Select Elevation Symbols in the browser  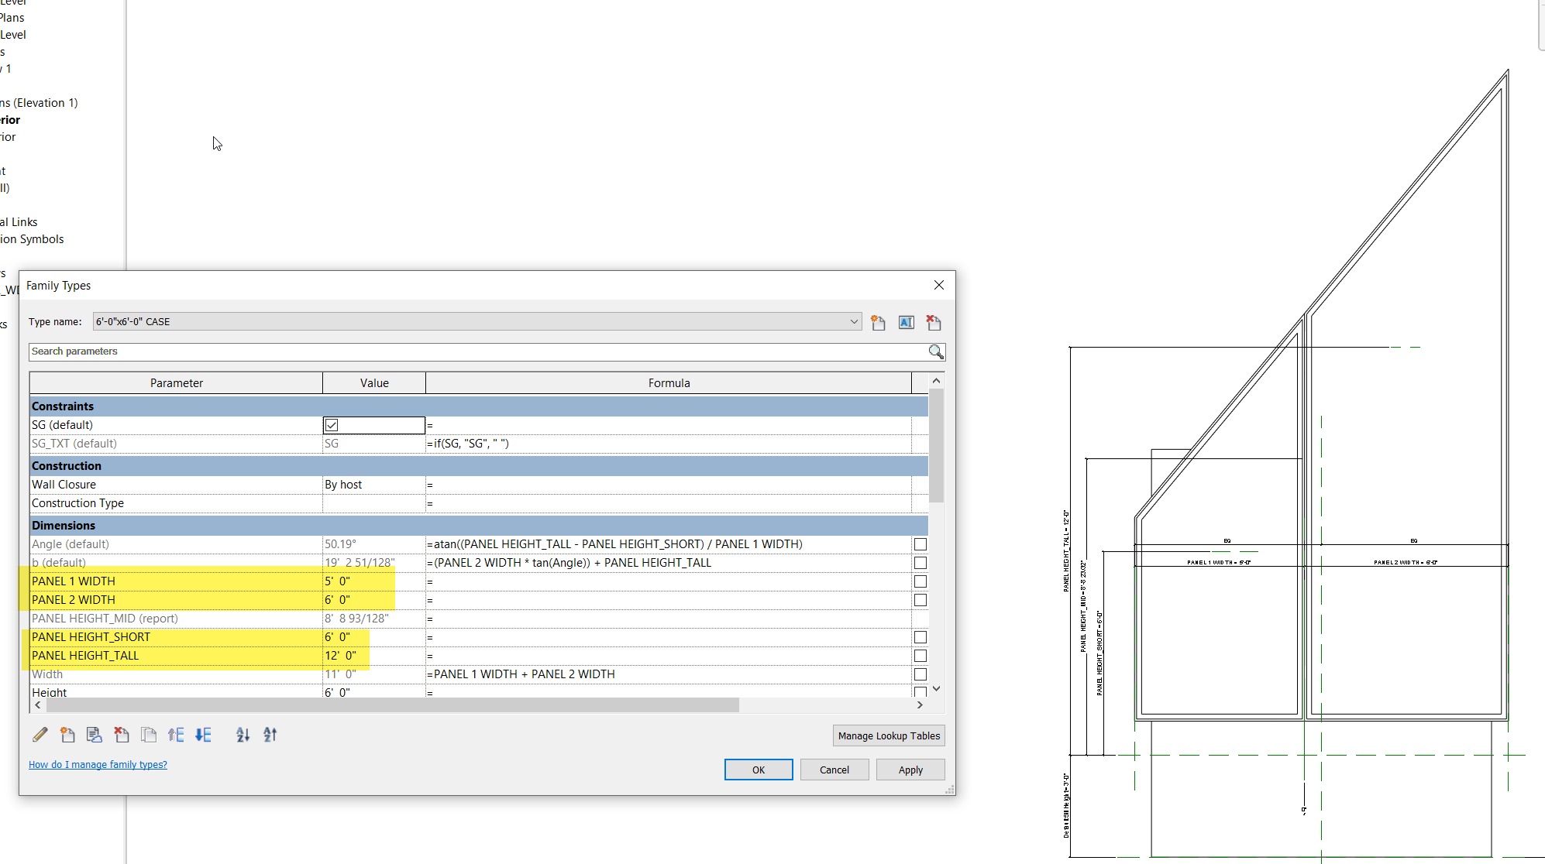pyautogui.click(x=31, y=238)
